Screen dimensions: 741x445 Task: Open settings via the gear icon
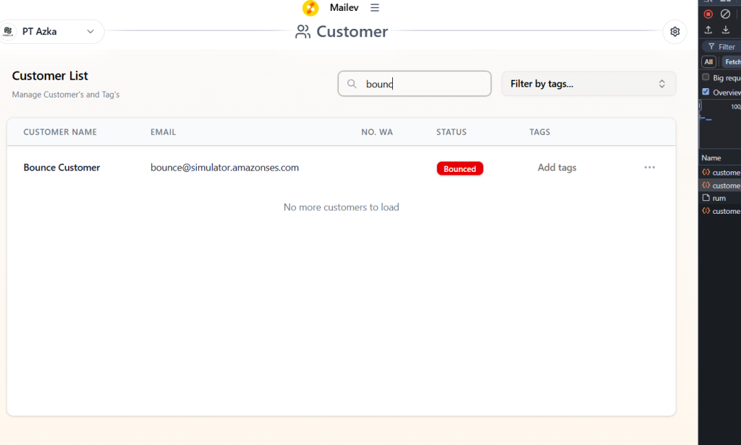[x=674, y=32]
